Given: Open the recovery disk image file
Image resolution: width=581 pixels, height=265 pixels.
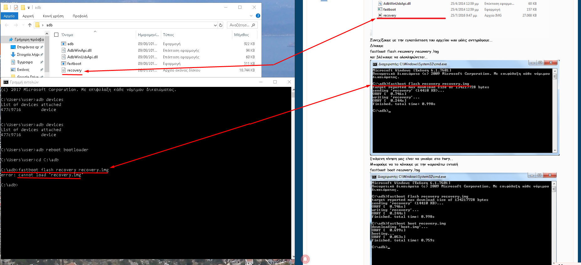Looking at the screenshot, I should coord(74,70).
